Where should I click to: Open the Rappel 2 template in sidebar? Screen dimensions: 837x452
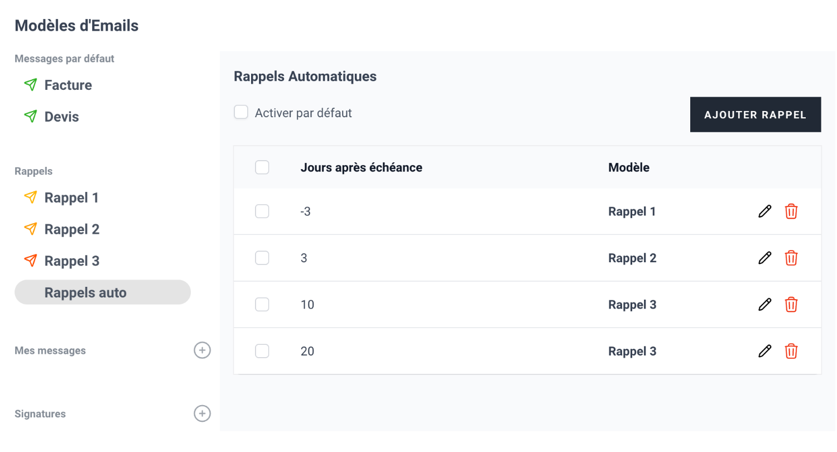72,229
